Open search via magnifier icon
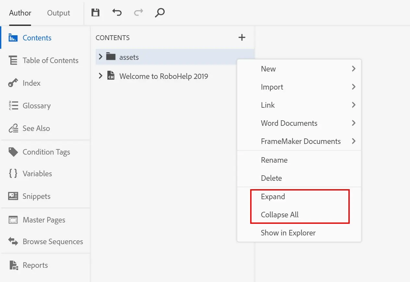This screenshot has height=282, width=410. [159, 13]
